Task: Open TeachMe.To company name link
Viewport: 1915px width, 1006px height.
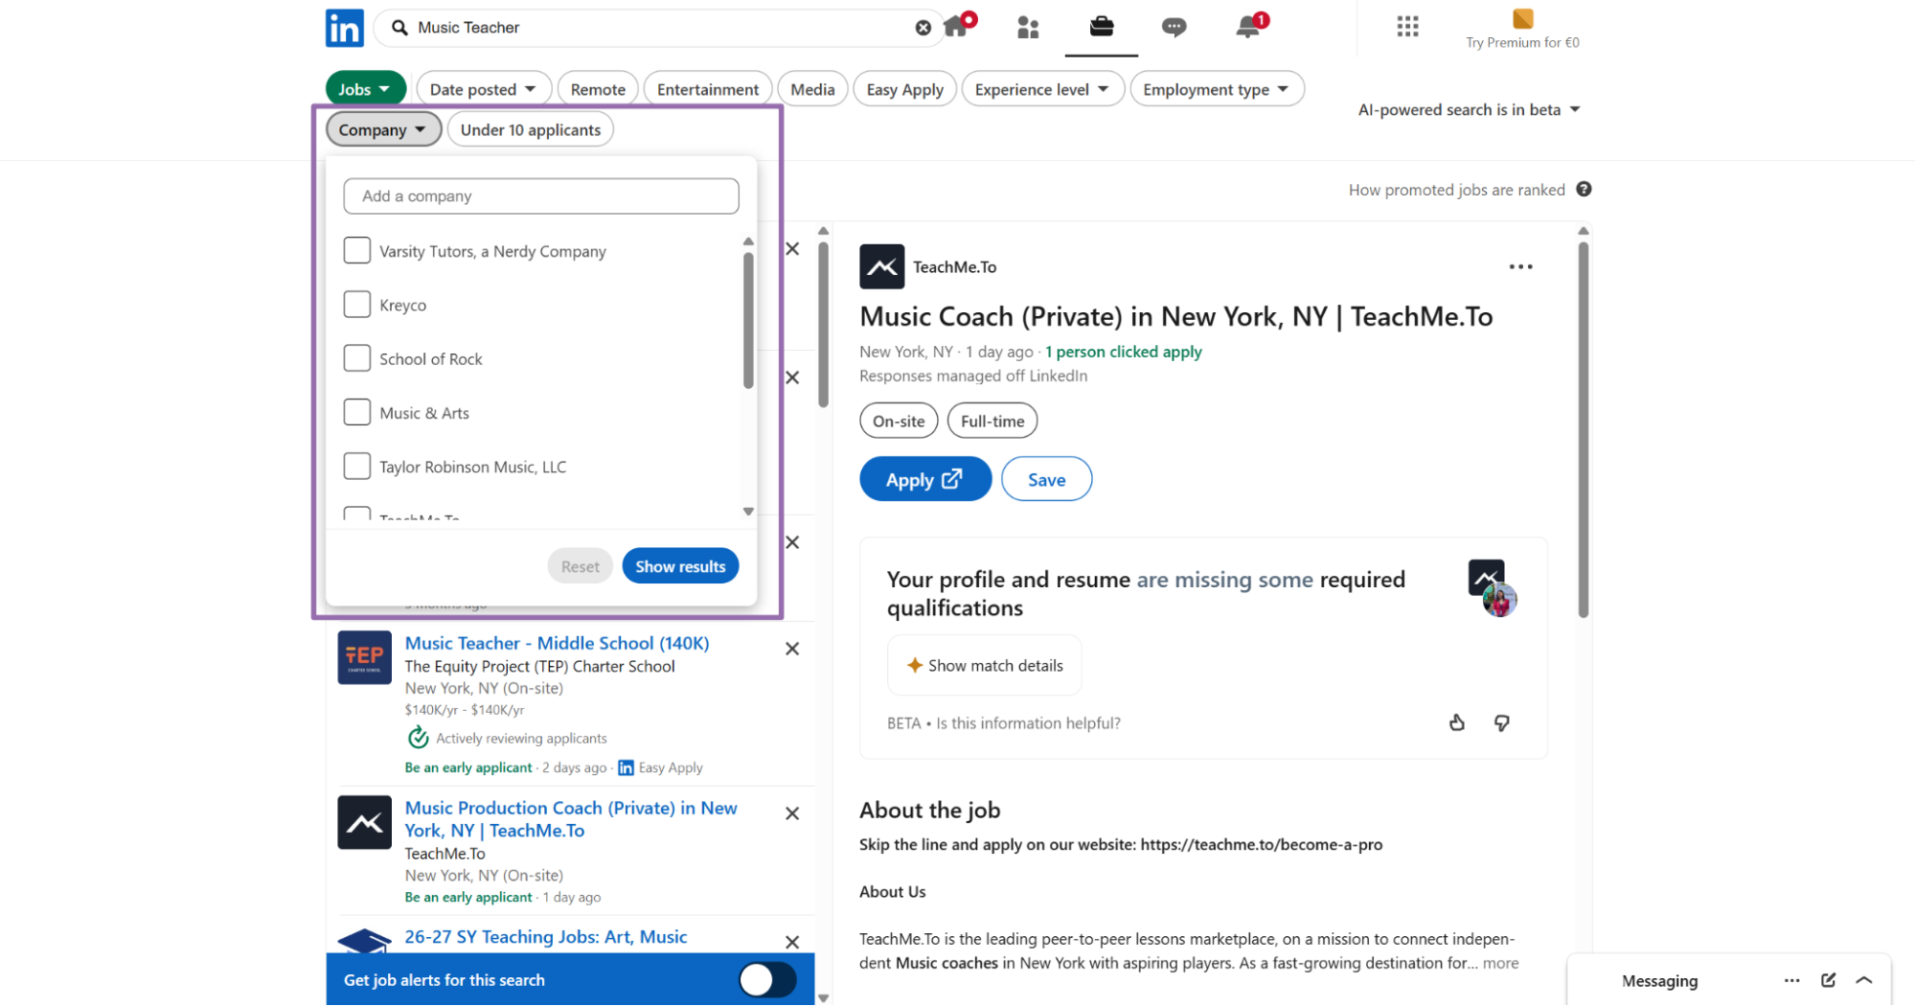Action: 954,266
